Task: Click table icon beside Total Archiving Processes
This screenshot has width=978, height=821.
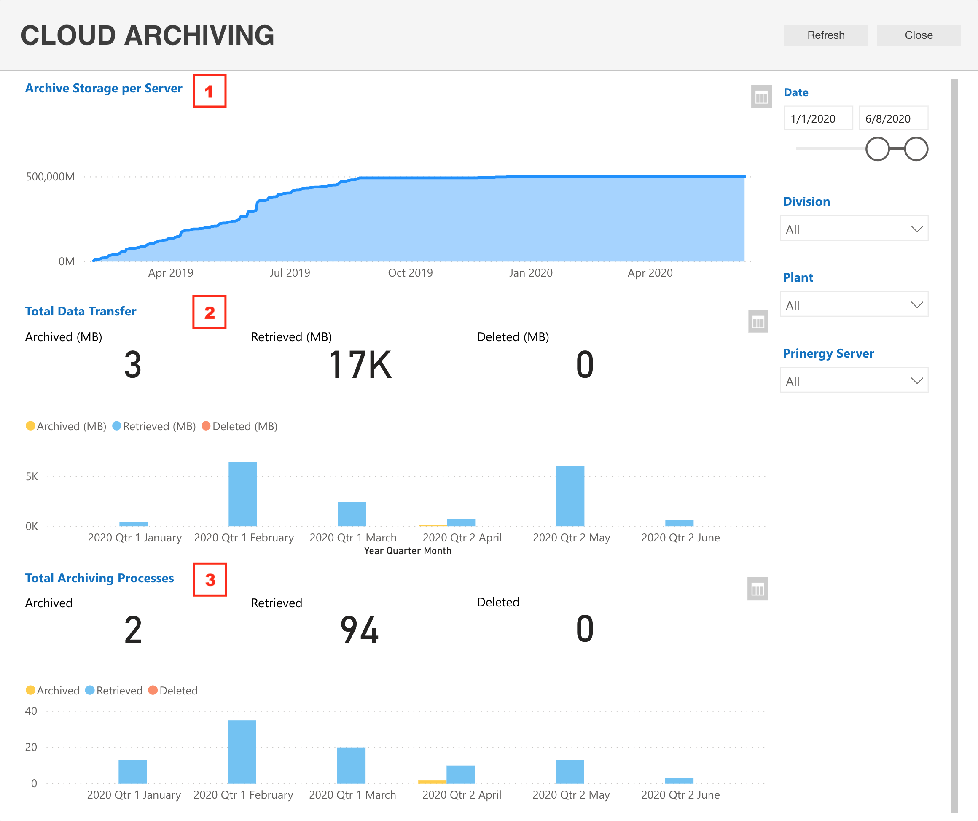Action: pos(757,589)
